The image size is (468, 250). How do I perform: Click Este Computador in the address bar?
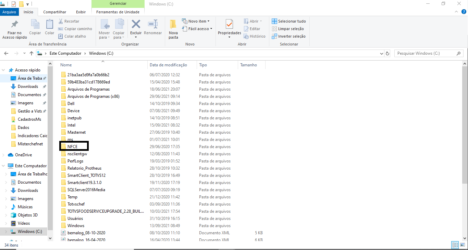pyautogui.click(x=65, y=53)
